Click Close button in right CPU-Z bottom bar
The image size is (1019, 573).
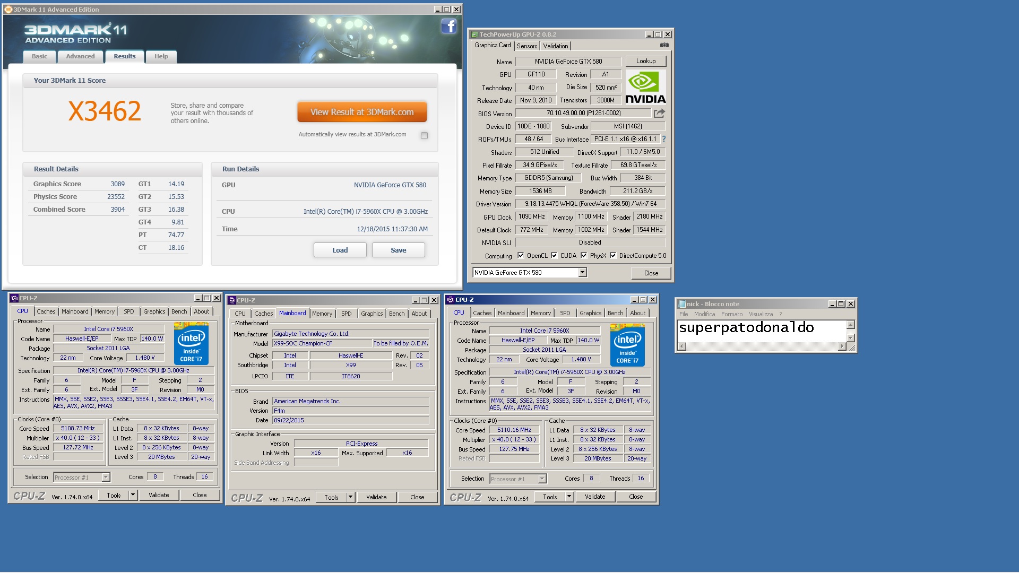tap(636, 497)
